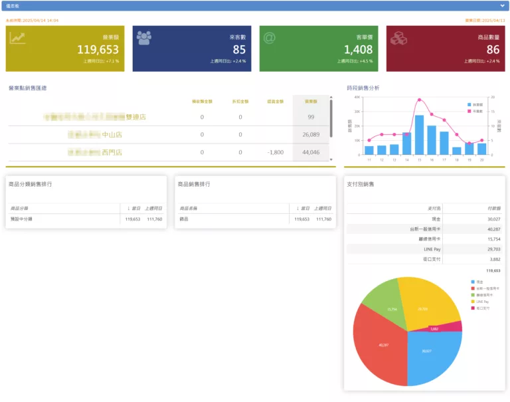Screen dimensions: 510x402
Task: Click LINE Pay legend swatch beside the pie chart
Action: tap(472, 302)
